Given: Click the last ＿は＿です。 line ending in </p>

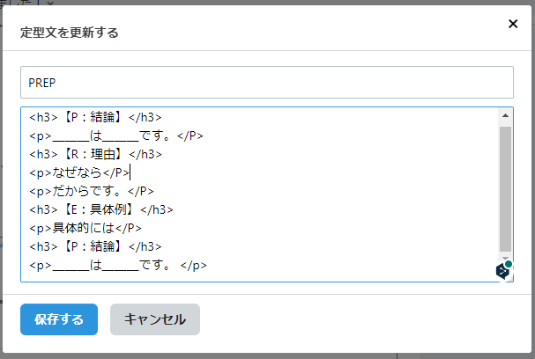Looking at the screenshot, I should (118, 265).
